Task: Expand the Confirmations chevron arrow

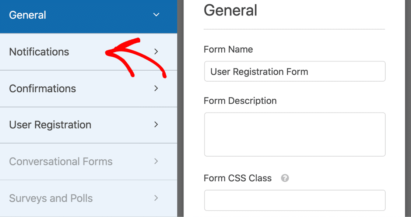Action: point(156,88)
